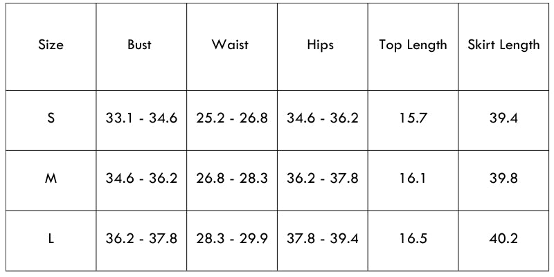
Task: Click the Top Length header
Action: (x=413, y=45)
